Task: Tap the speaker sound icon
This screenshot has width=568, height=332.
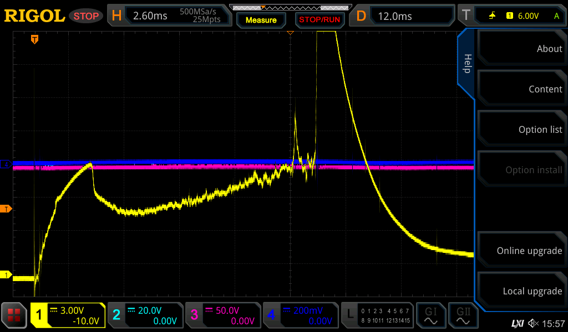Action: pyautogui.click(x=533, y=323)
